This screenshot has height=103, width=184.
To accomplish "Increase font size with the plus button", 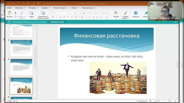I will (x=80, y=13).
